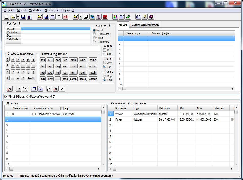Open dropdown arrow next to U folder icon
This screenshot has height=180, width=243.
pos(81,17)
